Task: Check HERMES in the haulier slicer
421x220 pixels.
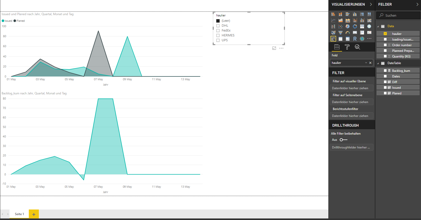Action: click(218, 35)
